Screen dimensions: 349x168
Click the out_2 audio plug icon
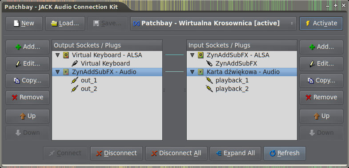[x=75, y=89]
